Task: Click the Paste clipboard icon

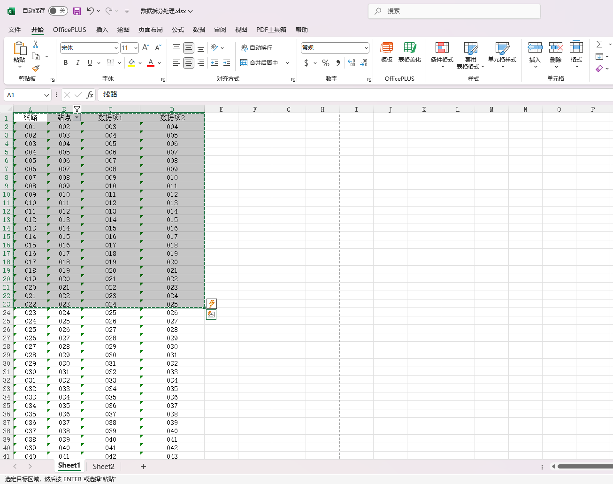Action: click(x=19, y=48)
